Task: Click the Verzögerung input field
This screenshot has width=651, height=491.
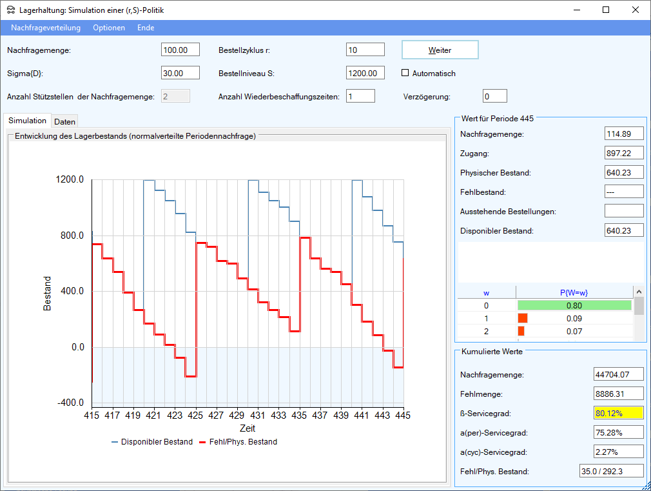Action: point(494,96)
